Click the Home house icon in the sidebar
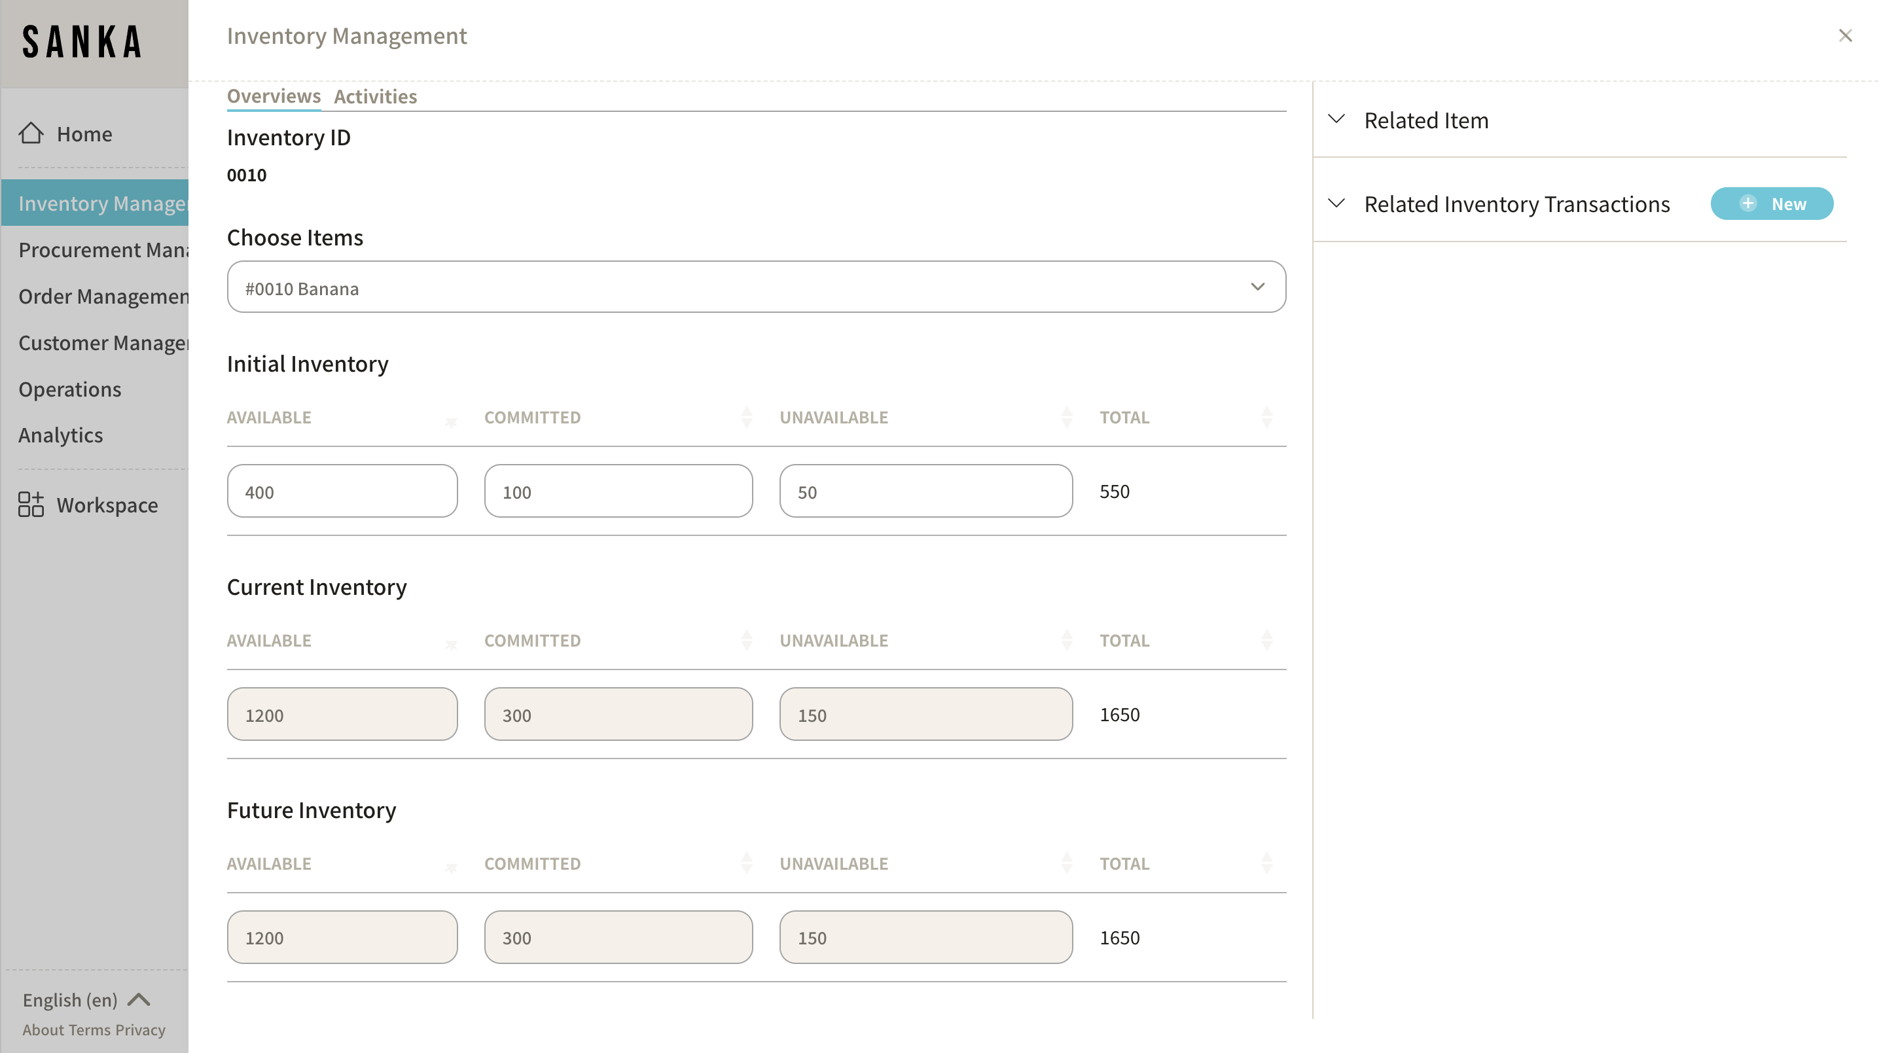Image resolution: width=1881 pixels, height=1053 pixels. [x=31, y=133]
